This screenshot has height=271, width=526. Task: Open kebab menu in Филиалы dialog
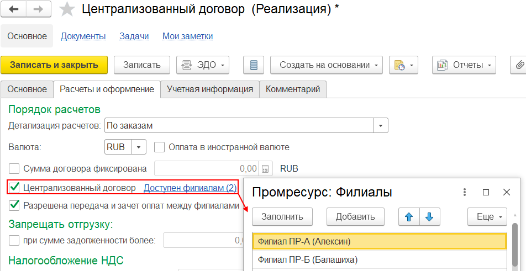click(465, 192)
